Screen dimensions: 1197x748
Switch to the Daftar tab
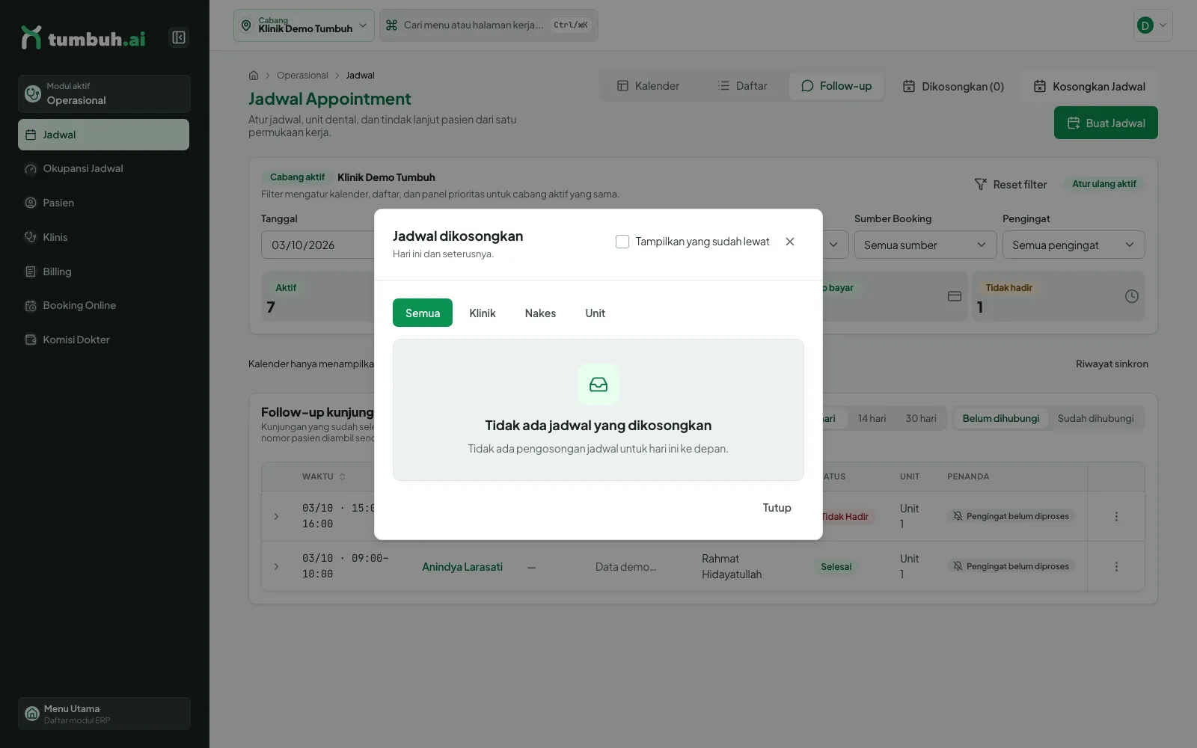point(742,86)
